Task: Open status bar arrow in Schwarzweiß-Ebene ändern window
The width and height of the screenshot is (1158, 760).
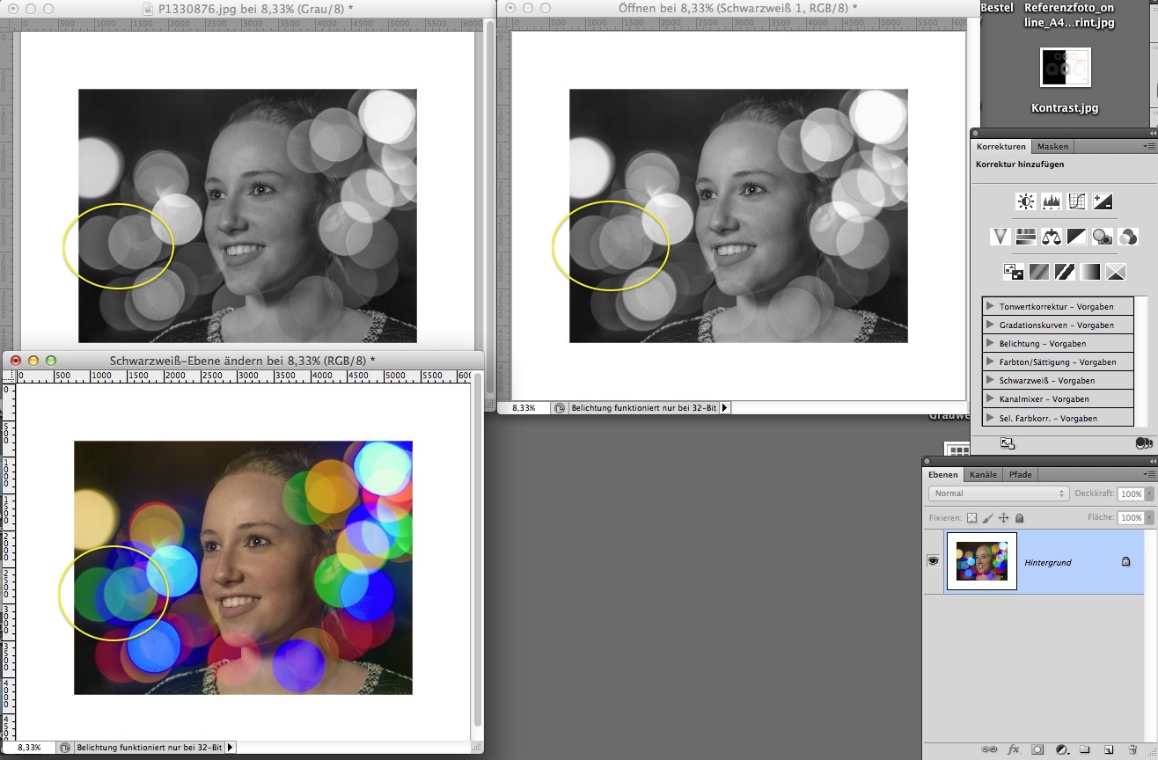Action: 231,748
